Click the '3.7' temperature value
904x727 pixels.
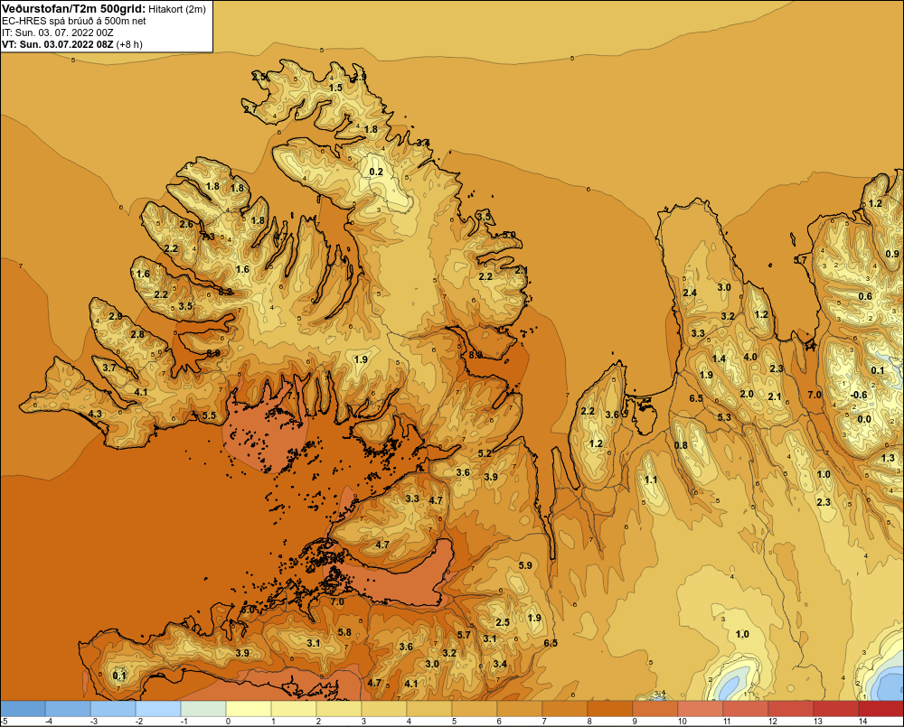coord(109,368)
